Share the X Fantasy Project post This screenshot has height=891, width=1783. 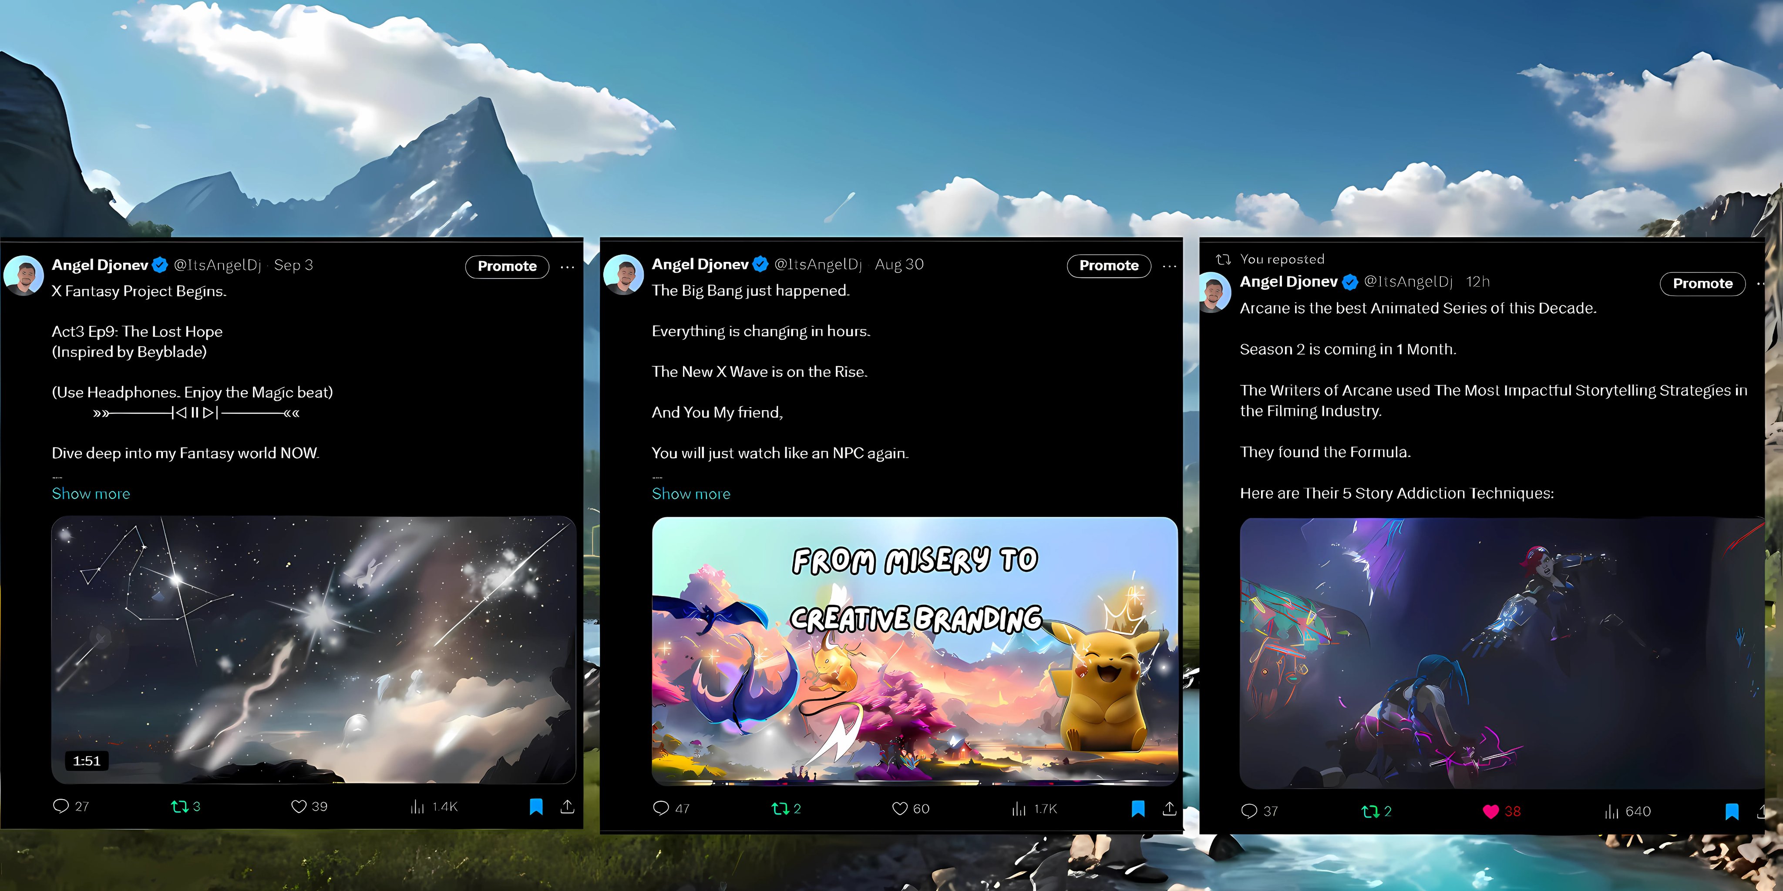(x=567, y=806)
